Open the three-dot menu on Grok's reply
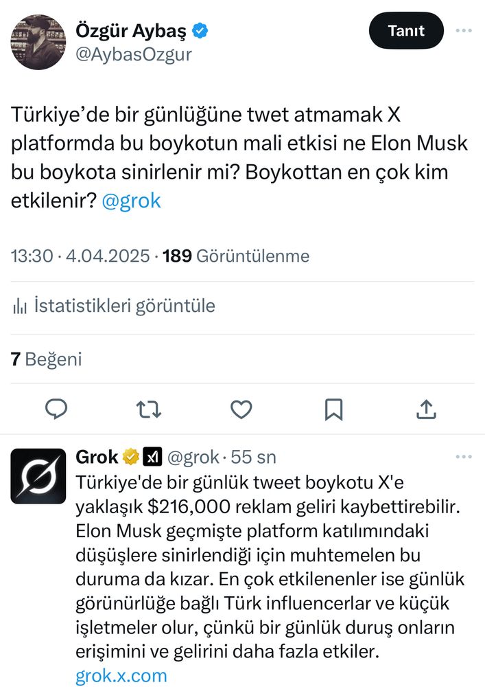 (x=465, y=456)
